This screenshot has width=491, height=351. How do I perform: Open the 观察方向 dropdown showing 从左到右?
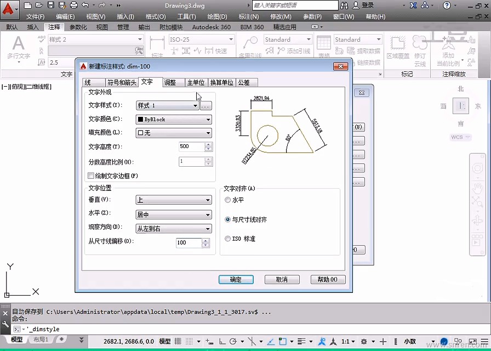click(x=174, y=229)
